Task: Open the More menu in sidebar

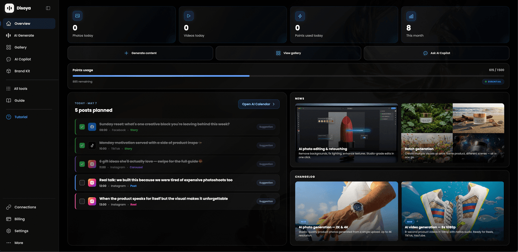Action: [x=29, y=243]
